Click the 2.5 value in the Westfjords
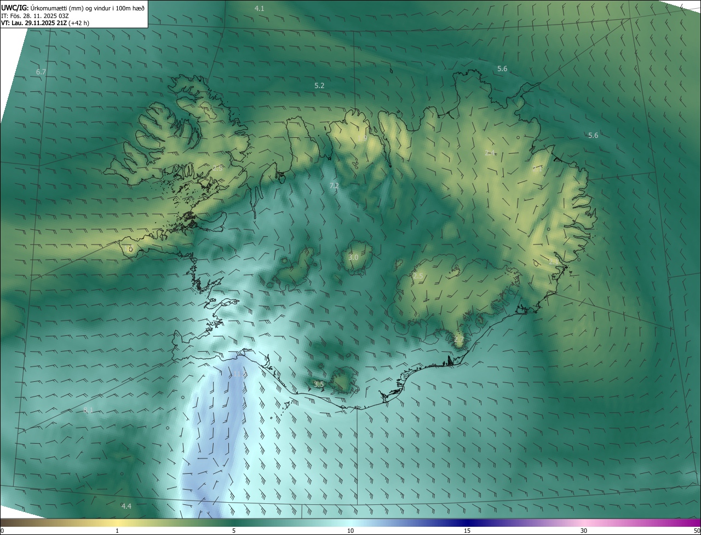Screen dimensions: 701x535 coord(217,168)
